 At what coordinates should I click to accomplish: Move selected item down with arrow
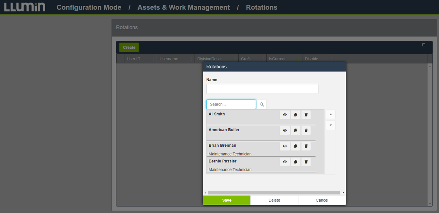tap(331, 125)
